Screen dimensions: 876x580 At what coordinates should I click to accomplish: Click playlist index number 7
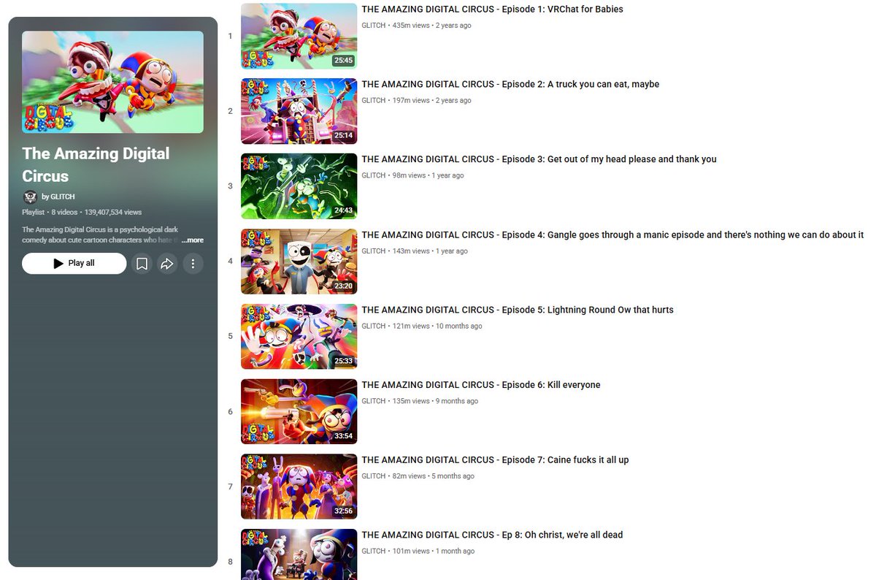point(230,486)
